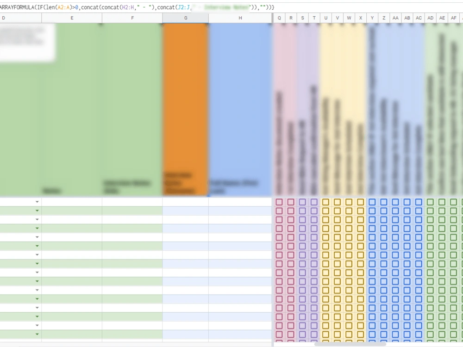Tick the column R checkbox in first data row
Viewport: 463px width, 347px height.
point(291,202)
